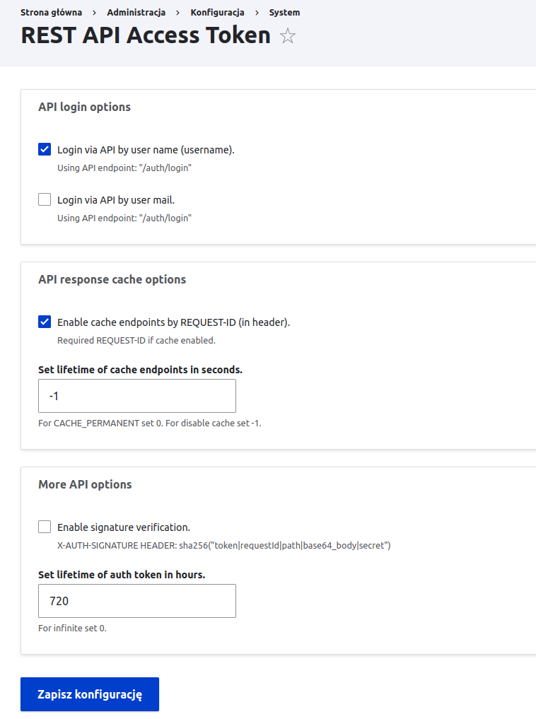The height and width of the screenshot is (719, 536).
Task: Click 'Set lifetime of auth token' field label
Action: 122,575
